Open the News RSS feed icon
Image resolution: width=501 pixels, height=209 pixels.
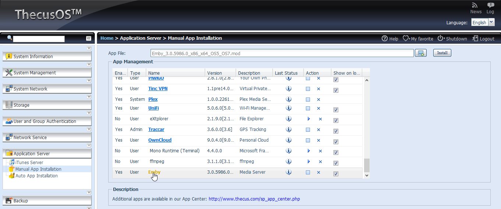[475, 5]
